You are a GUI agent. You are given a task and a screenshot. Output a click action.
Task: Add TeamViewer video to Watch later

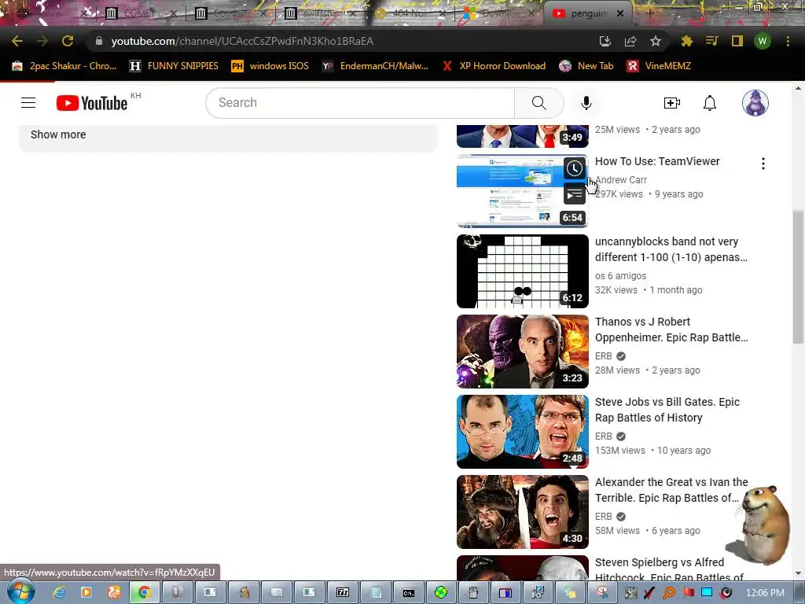point(575,168)
